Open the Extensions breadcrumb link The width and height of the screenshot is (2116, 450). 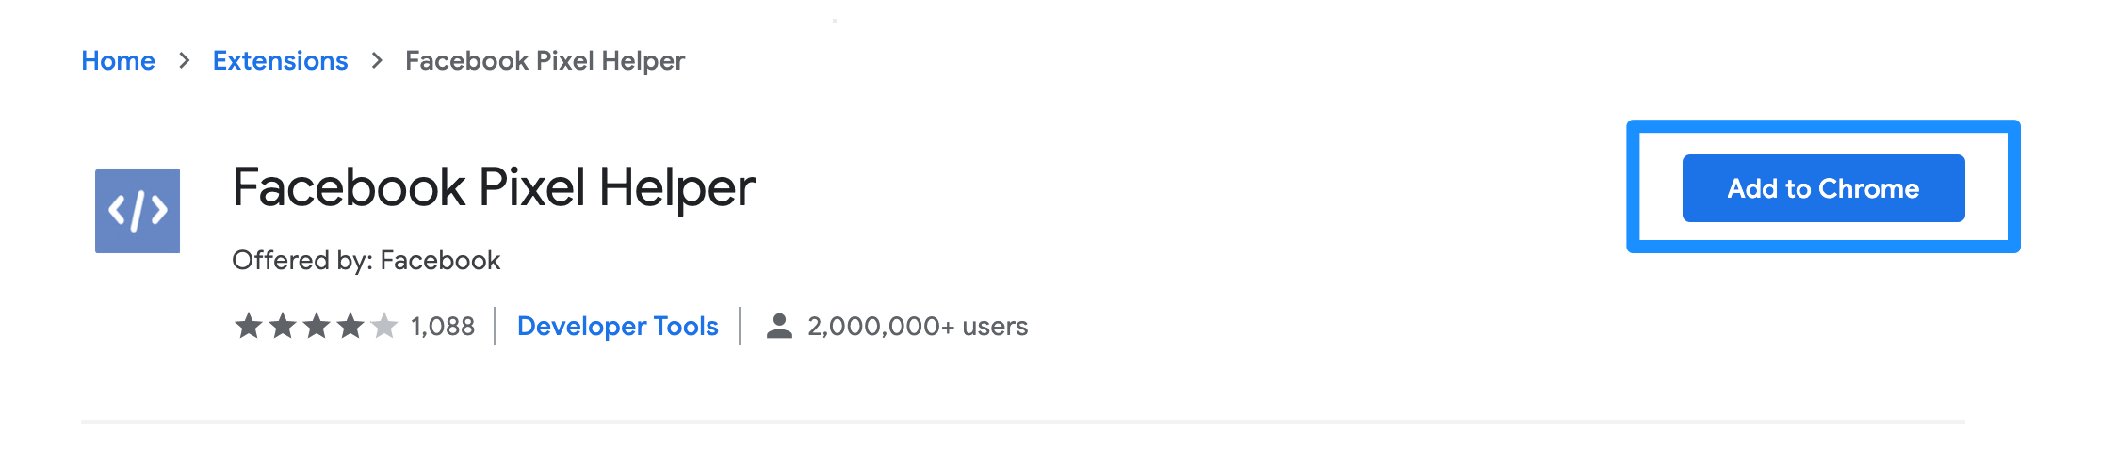(x=280, y=60)
